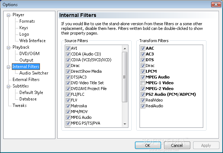Toggle the AAC transform filter checkbox
223x153 pixels.
tap(143, 48)
